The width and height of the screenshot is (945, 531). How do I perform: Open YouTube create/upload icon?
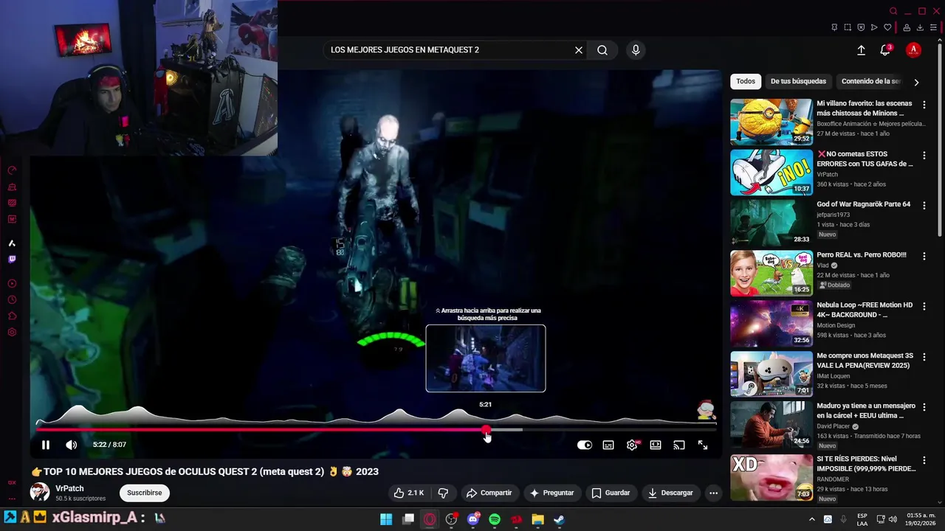point(861,50)
